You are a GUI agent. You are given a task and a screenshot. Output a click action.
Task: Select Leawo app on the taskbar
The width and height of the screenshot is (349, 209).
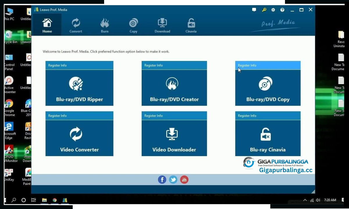[x=65, y=200]
